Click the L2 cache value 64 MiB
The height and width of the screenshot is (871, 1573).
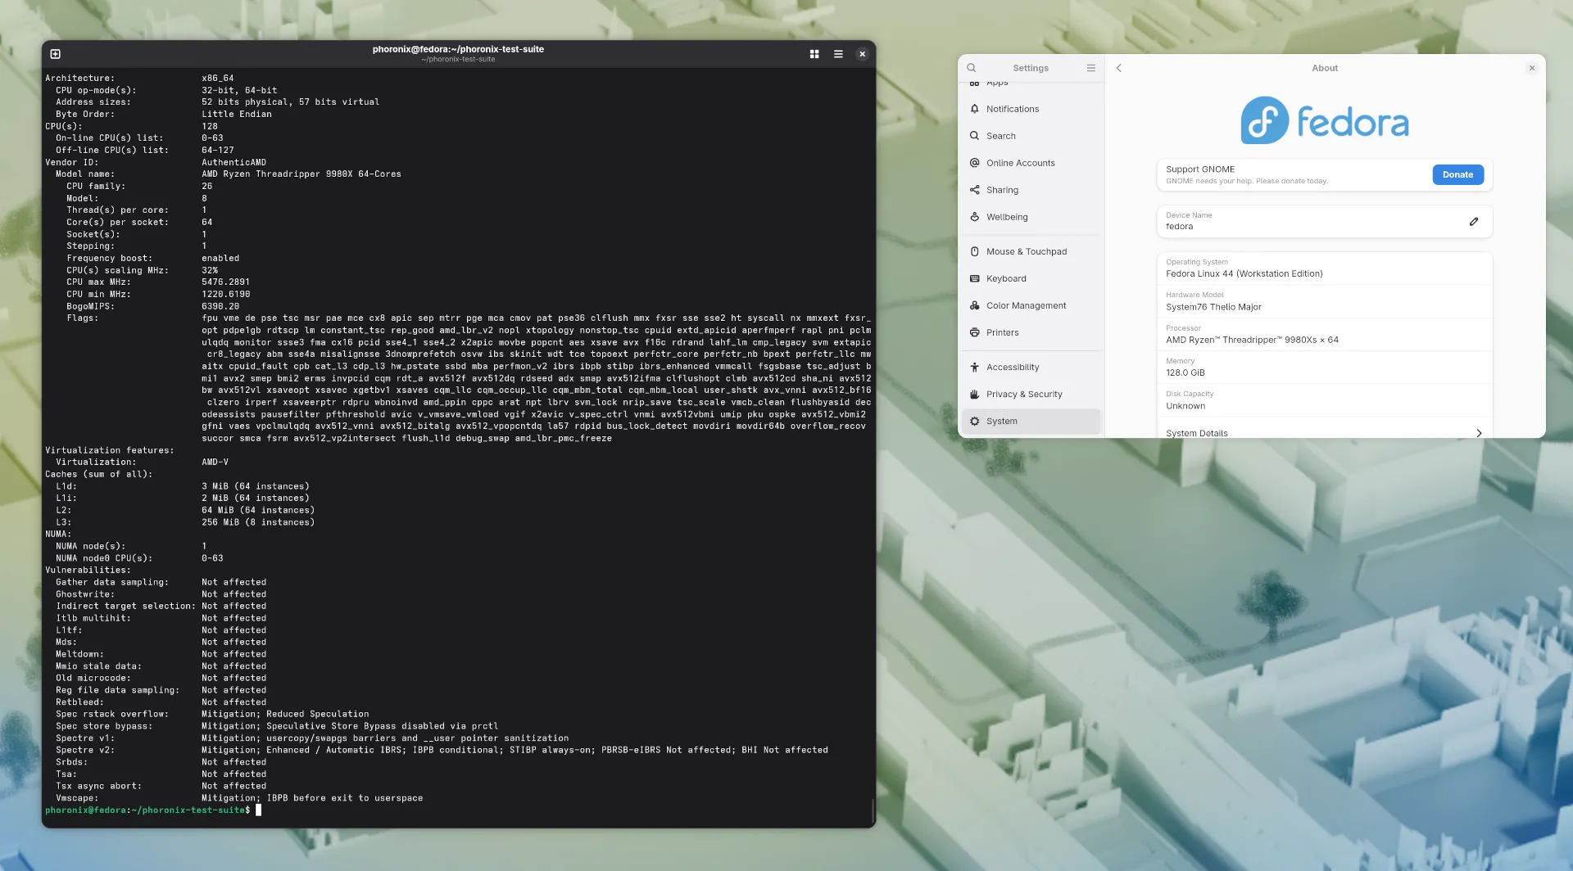click(258, 511)
